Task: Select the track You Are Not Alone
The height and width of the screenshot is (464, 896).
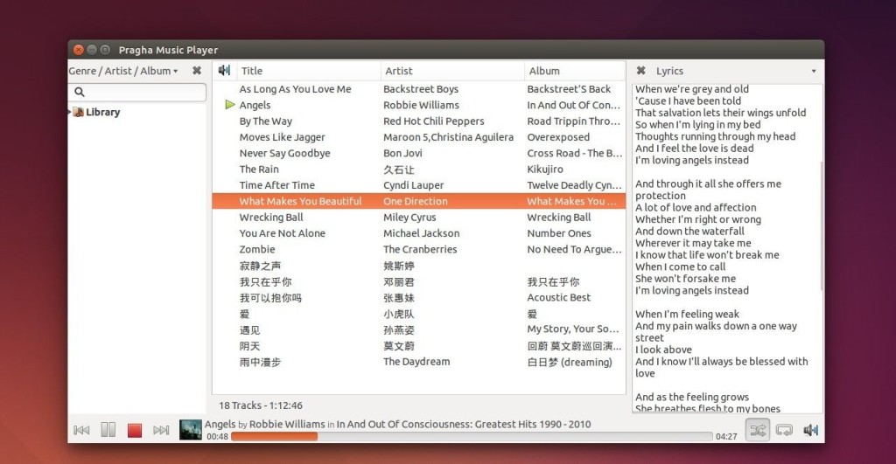Action: point(283,232)
